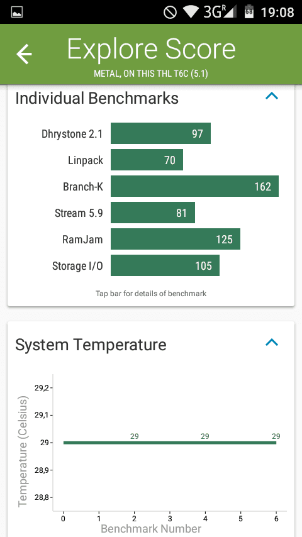Tap the clock showing 19:08

coord(277,13)
